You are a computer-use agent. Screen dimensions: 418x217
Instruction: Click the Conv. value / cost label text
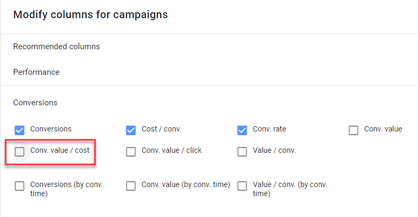click(x=60, y=150)
